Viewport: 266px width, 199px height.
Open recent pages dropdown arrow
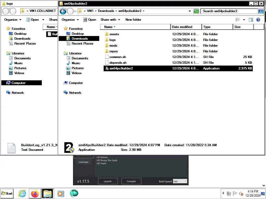[x=75, y=11]
